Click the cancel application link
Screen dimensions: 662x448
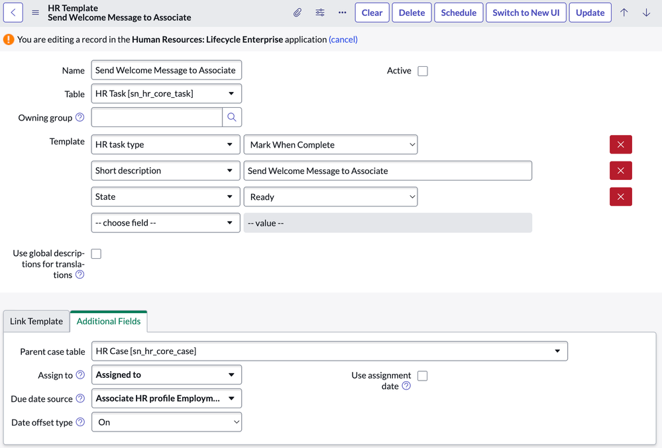[343, 39]
